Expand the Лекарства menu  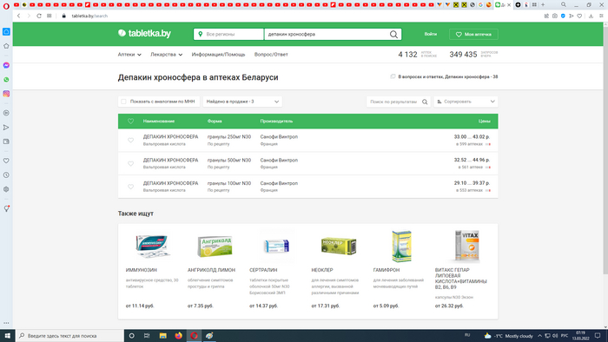(167, 55)
